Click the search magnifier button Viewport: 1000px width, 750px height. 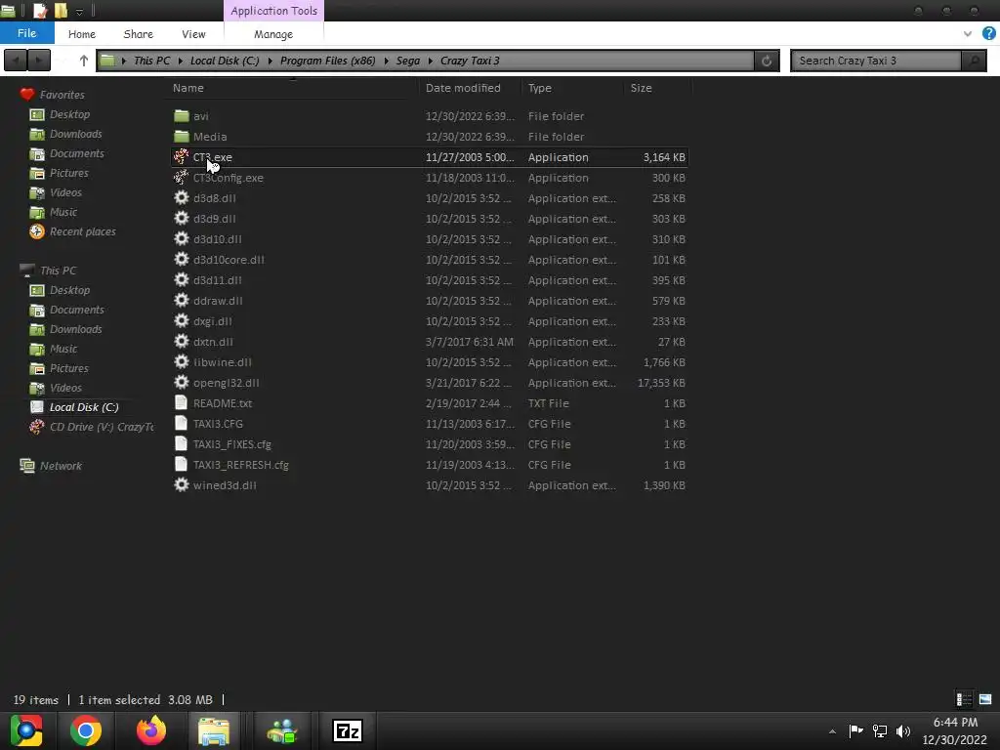coord(974,61)
